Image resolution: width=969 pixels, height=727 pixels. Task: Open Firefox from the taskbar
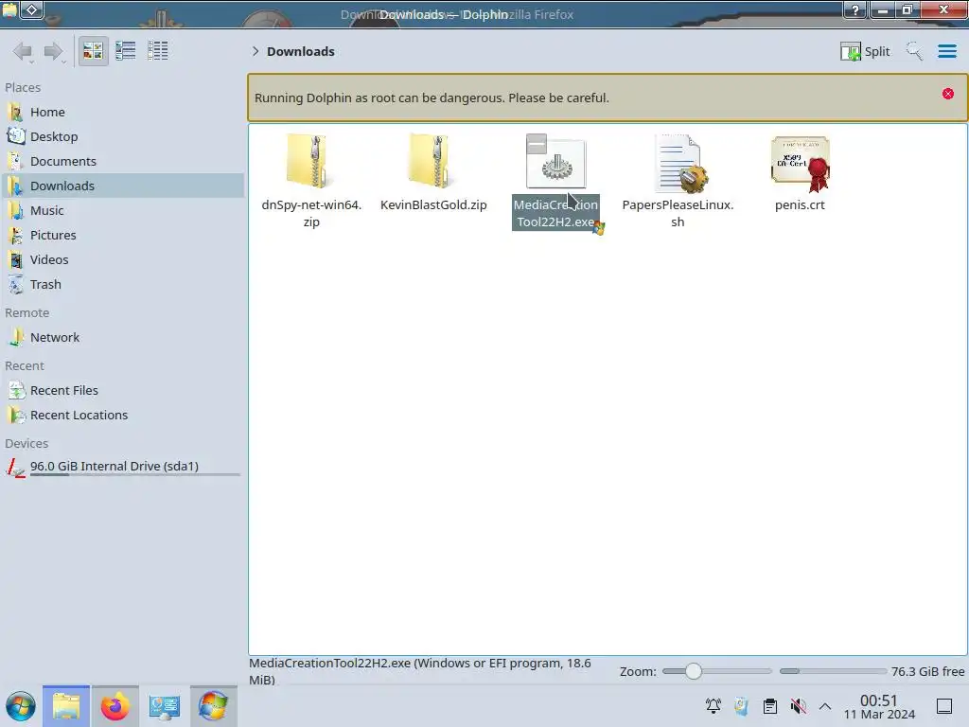(115, 706)
